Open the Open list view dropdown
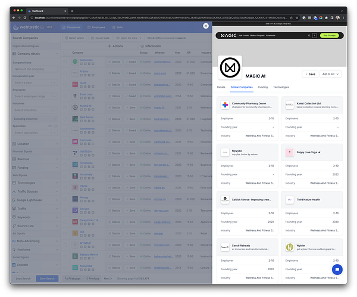 click(x=129, y=38)
